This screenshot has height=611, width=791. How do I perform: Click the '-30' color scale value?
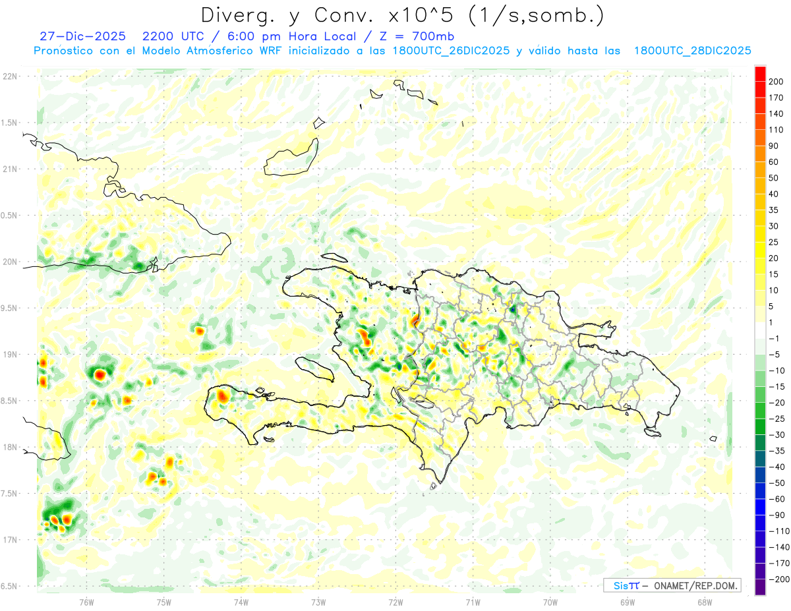pos(776,435)
